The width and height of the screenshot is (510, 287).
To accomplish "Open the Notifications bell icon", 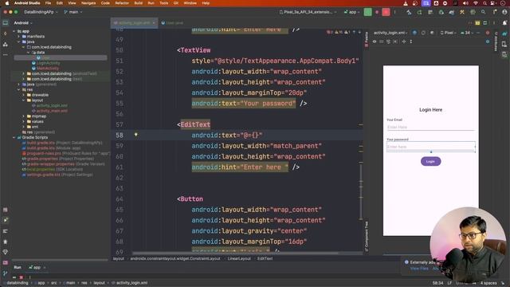I will tap(504, 23).
